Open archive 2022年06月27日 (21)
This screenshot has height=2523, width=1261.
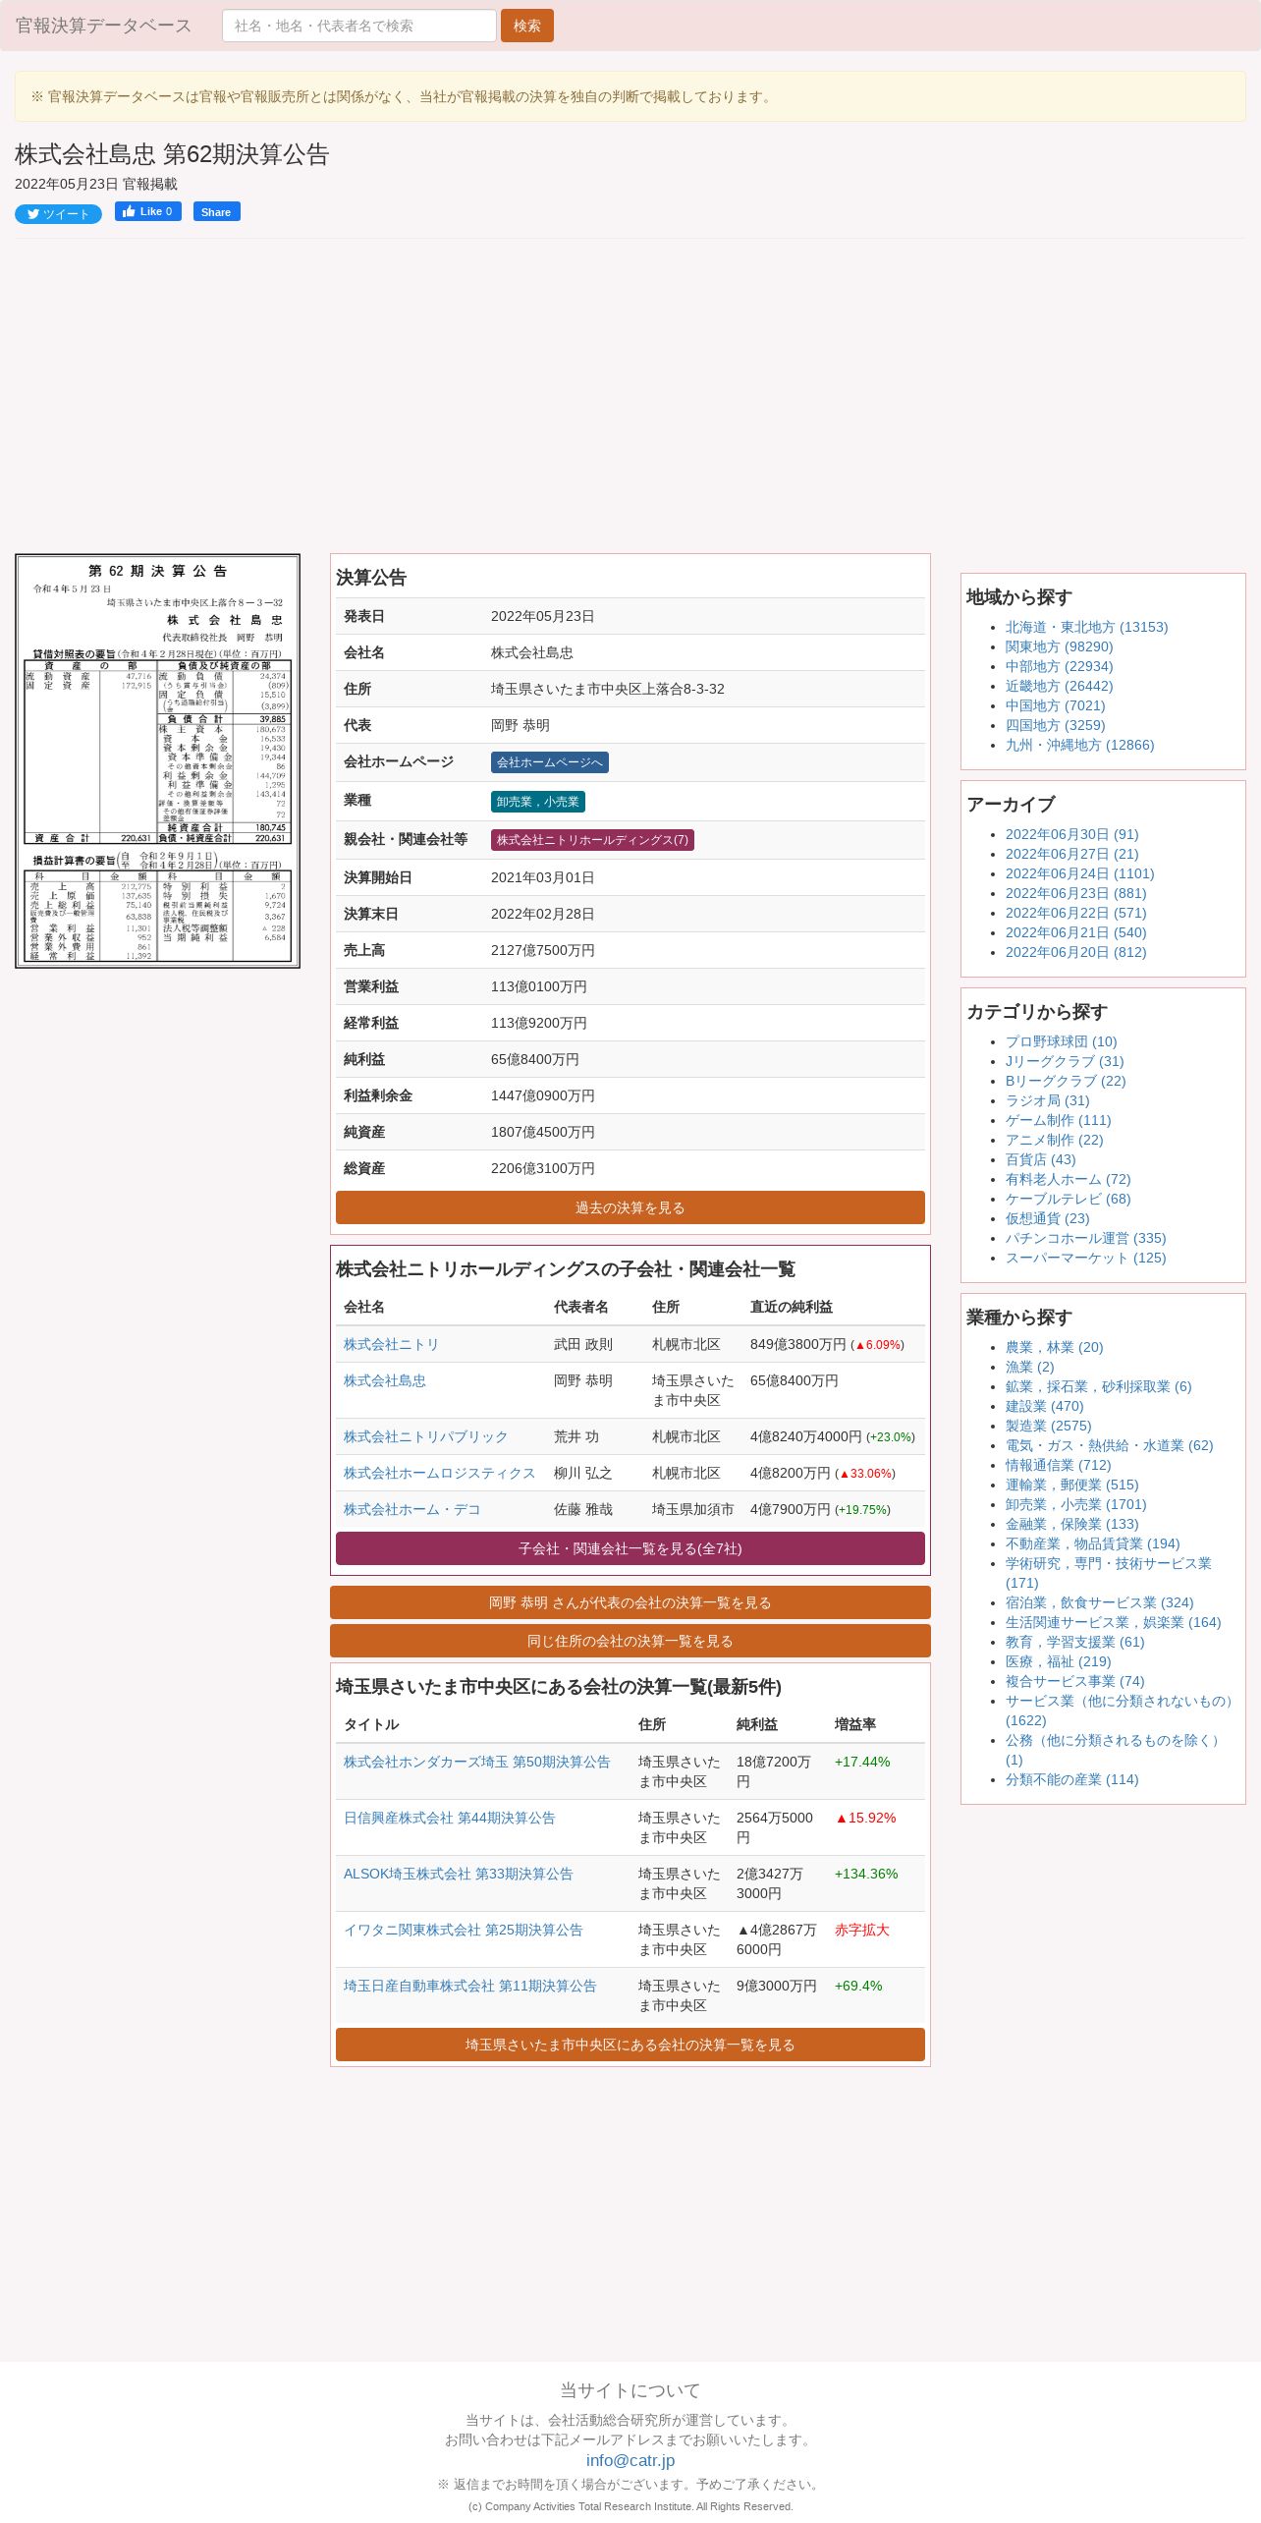click(x=1071, y=854)
